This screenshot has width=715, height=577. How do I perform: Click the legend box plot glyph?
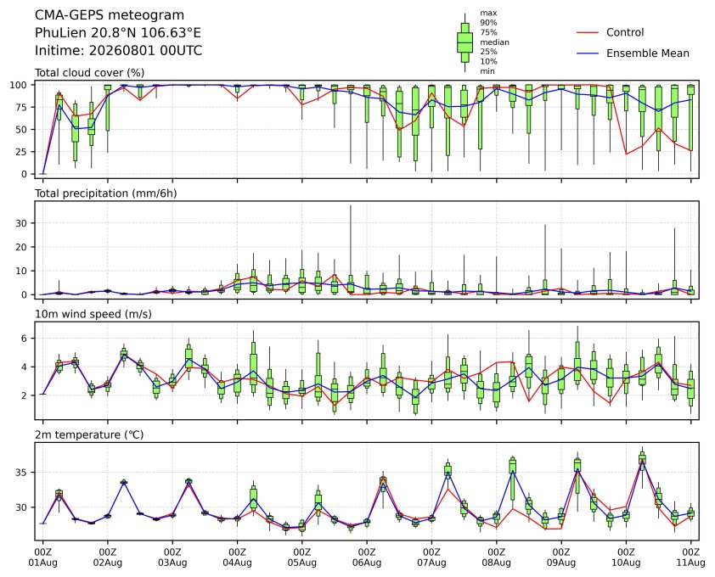(x=464, y=42)
